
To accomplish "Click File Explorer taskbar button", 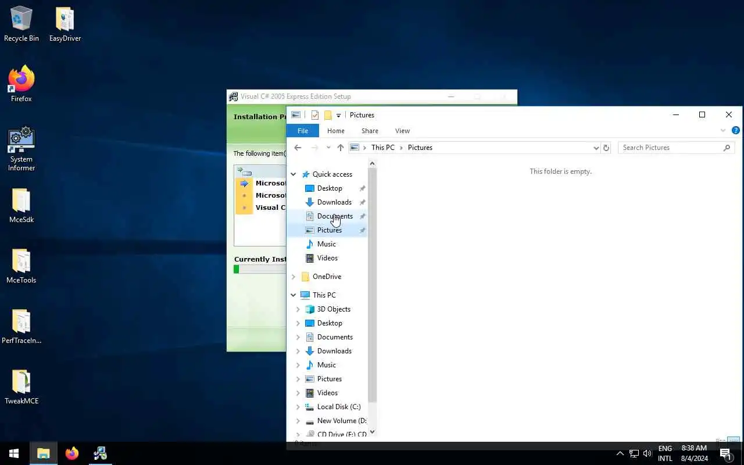I will 43,453.
